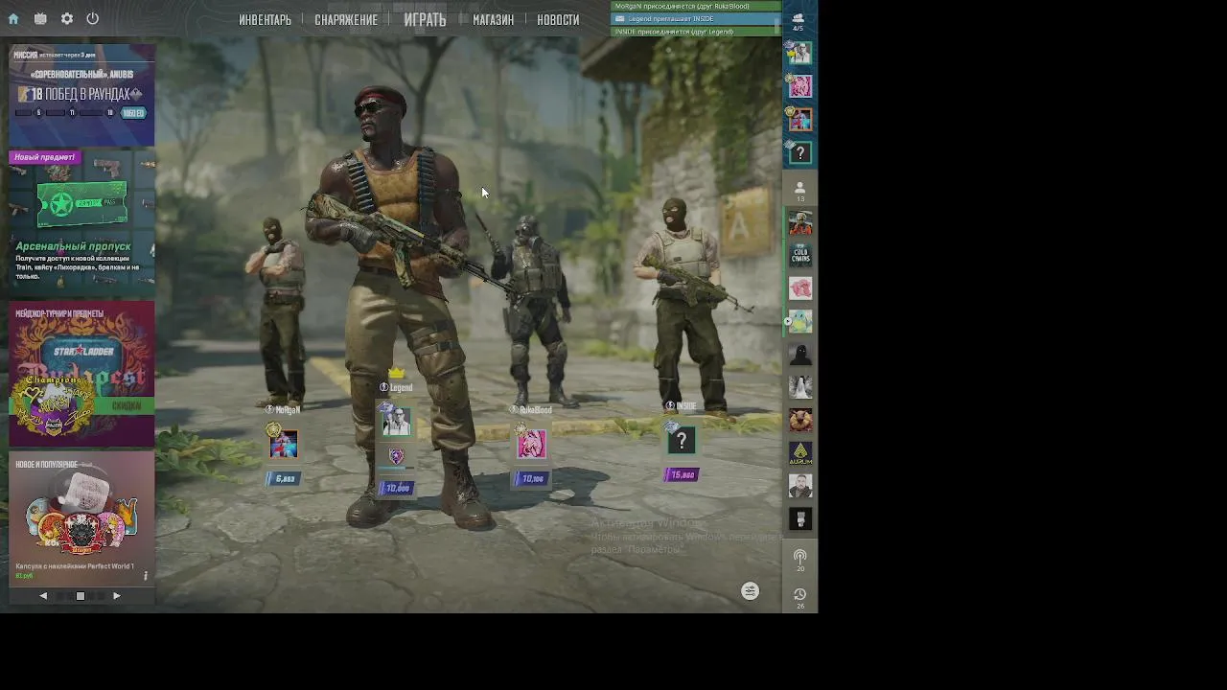Click Legend's medal icon below avatar
The height and width of the screenshot is (690, 1227).
click(x=396, y=456)
